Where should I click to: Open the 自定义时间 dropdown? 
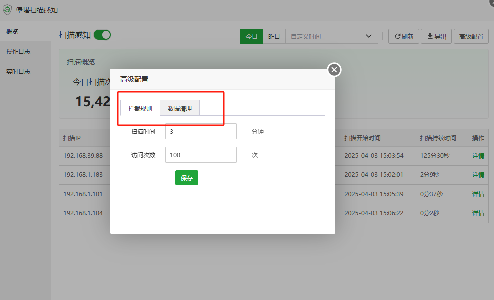pyautogui.click(x=332, y=36)
